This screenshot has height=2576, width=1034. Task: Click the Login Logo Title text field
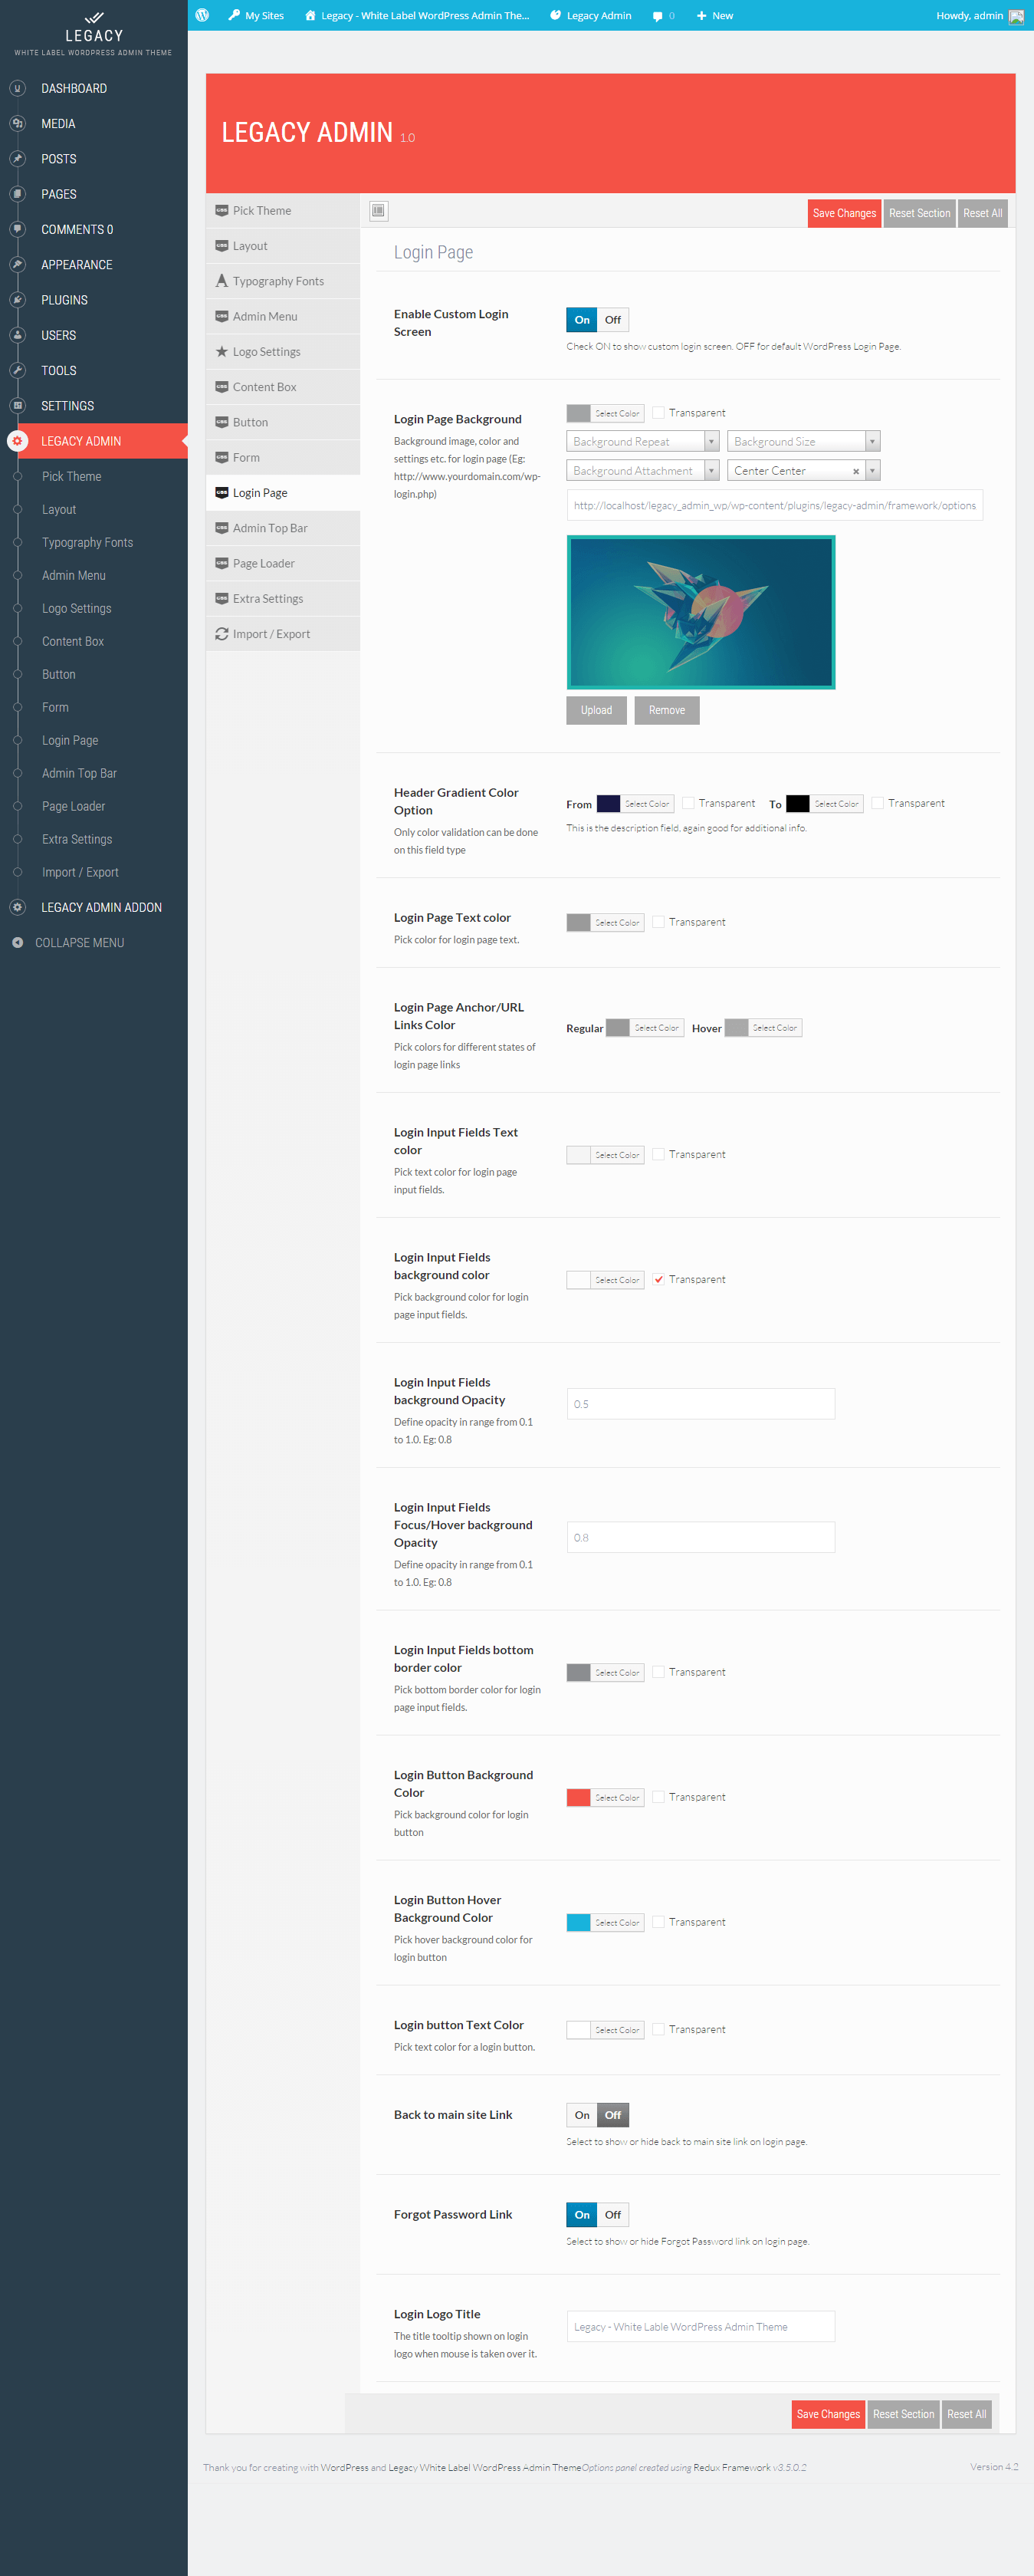click(x=701, y=2326)
